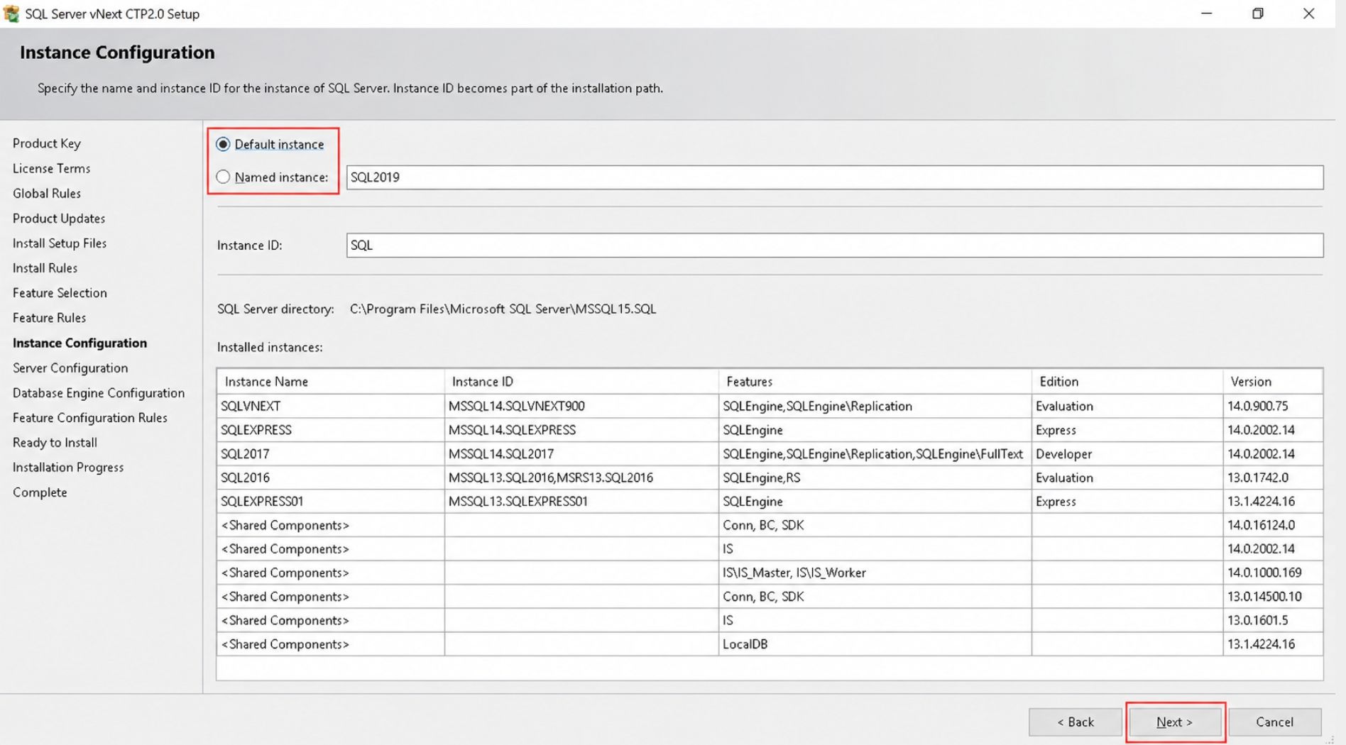Open Feature Selection step
This screenshot has width=1346, height=745.
pyautogui.click(x=60, y=293)
